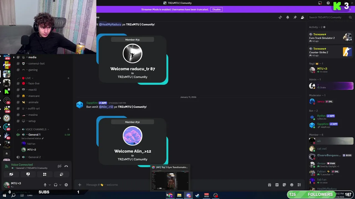Open the microphone input options arrow
The height and width of the screenshot is (199, 355).
(x=50, y=185)
